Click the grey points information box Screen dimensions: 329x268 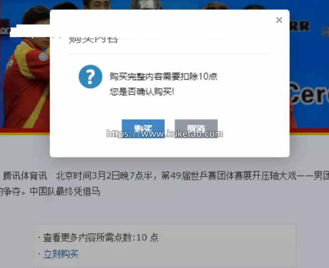(165, 246)
